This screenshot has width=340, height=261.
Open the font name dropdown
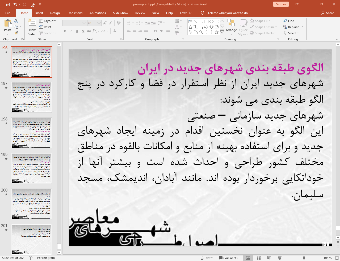coord(84,23)
